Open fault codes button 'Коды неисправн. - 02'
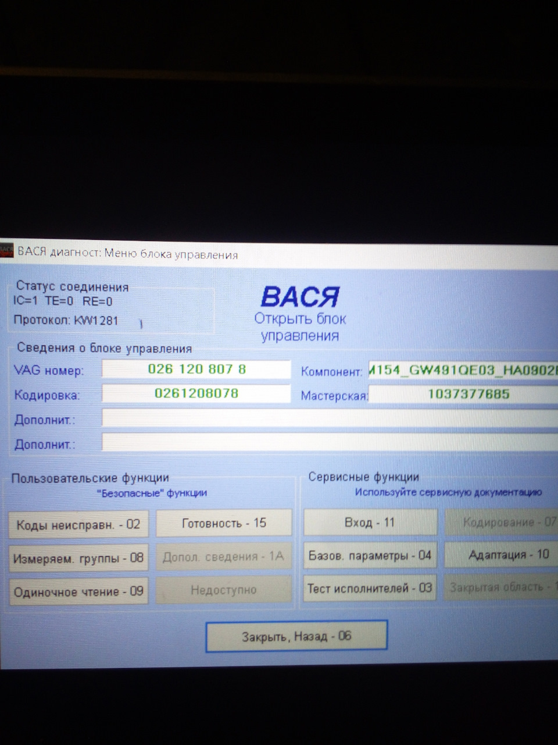 click(x=78, y=524)
